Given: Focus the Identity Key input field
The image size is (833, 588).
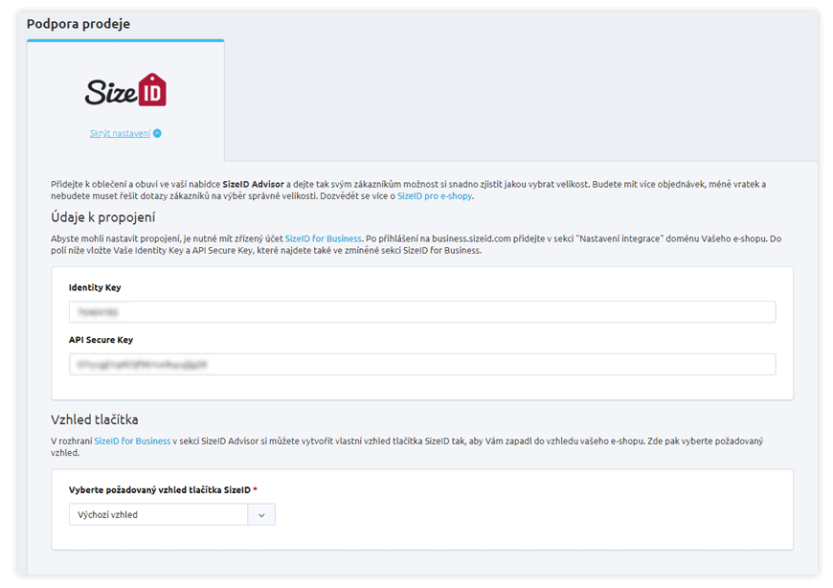Looking at the screenshot, I should [x=421, y=312].
